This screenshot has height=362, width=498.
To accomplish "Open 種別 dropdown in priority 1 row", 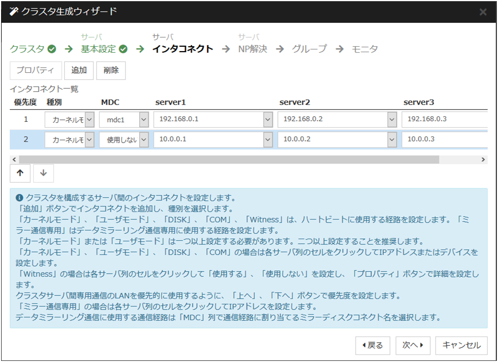I will (90, 119).
